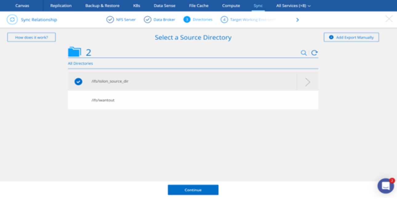Open the All Services dropdown
397x200 pixels.
[x=293, y=6]
